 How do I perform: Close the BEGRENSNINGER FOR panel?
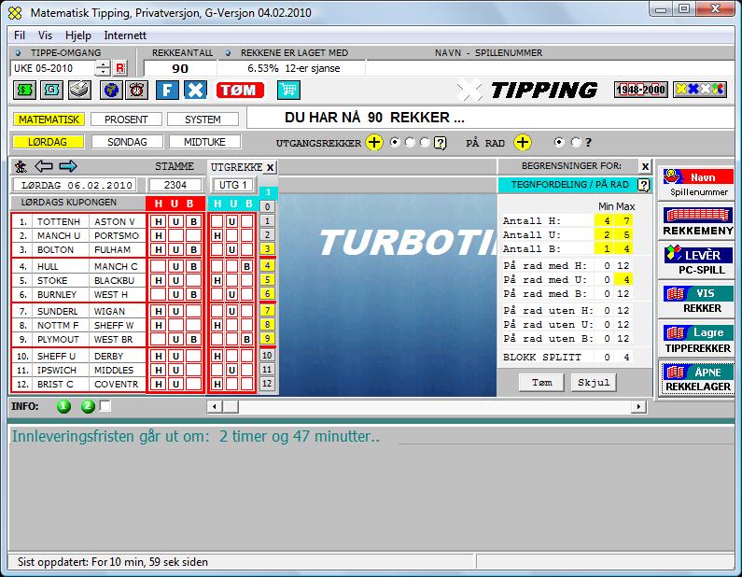(x=645, y=166)
